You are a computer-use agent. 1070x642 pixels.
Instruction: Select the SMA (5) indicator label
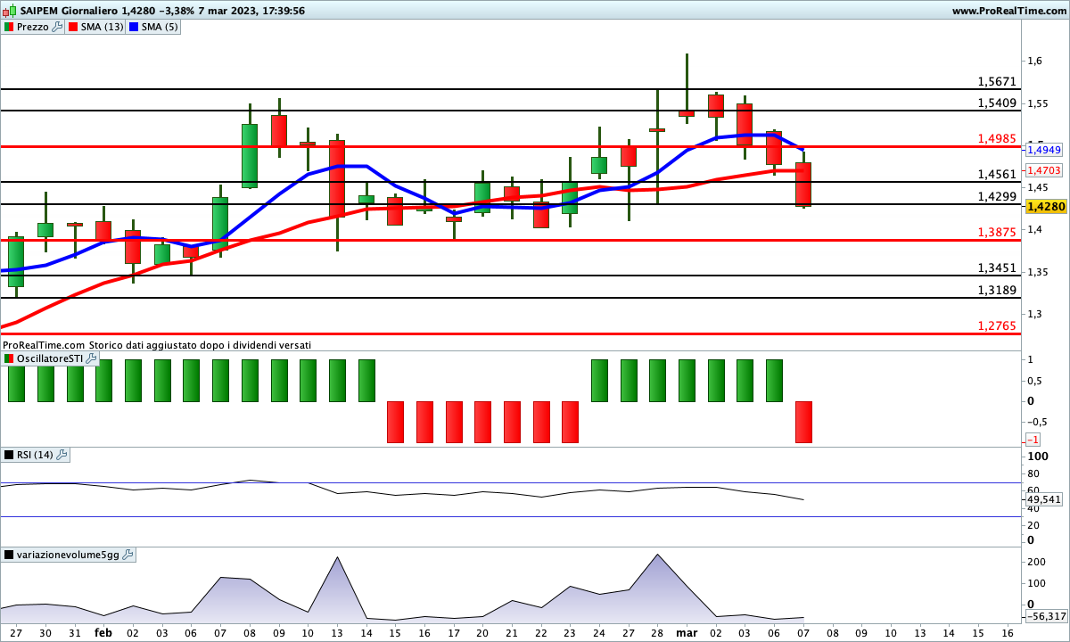point(160,27)
